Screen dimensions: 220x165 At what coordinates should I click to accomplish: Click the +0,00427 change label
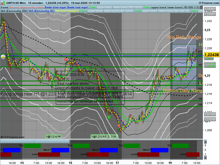click(x=209, y=59)
